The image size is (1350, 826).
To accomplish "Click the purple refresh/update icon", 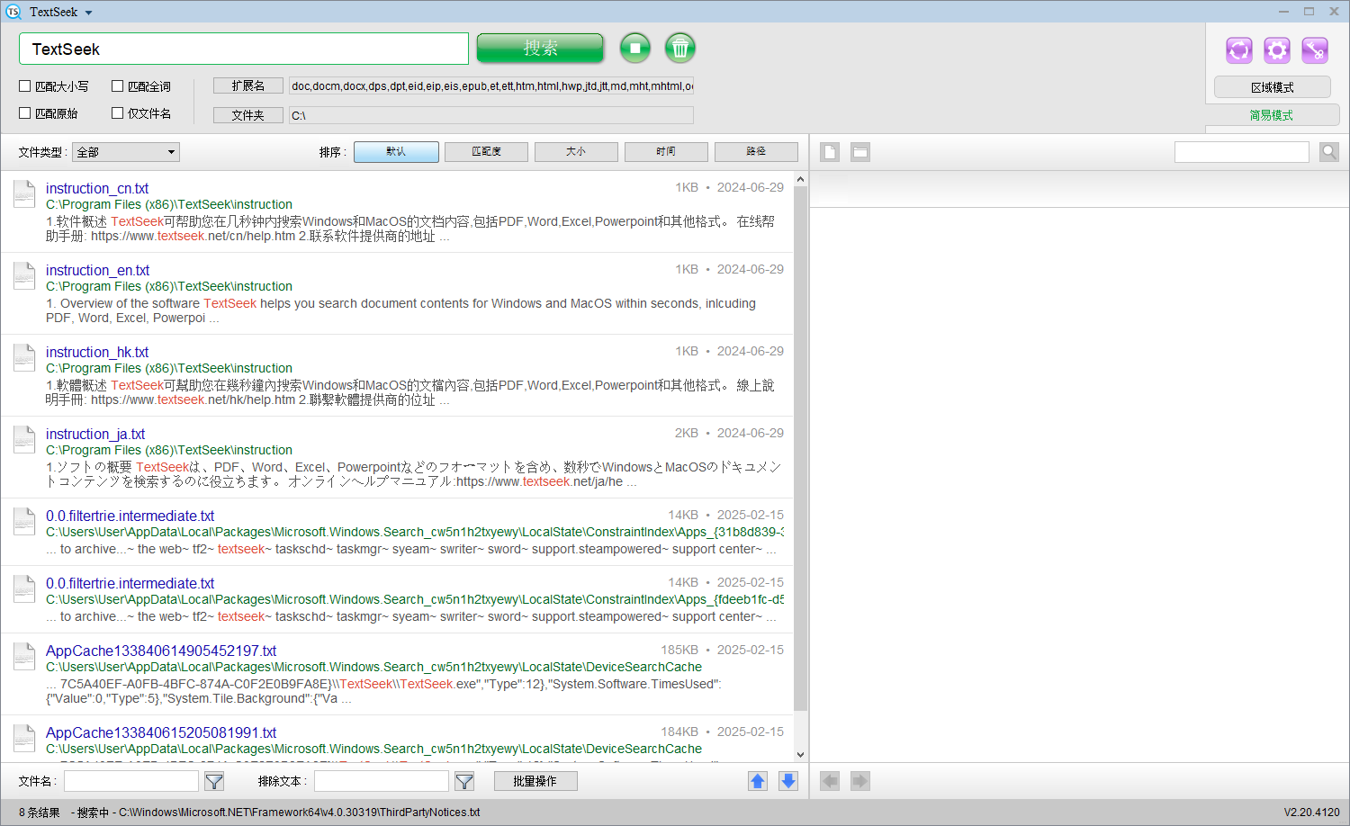I will click(x=1238, y=51).
